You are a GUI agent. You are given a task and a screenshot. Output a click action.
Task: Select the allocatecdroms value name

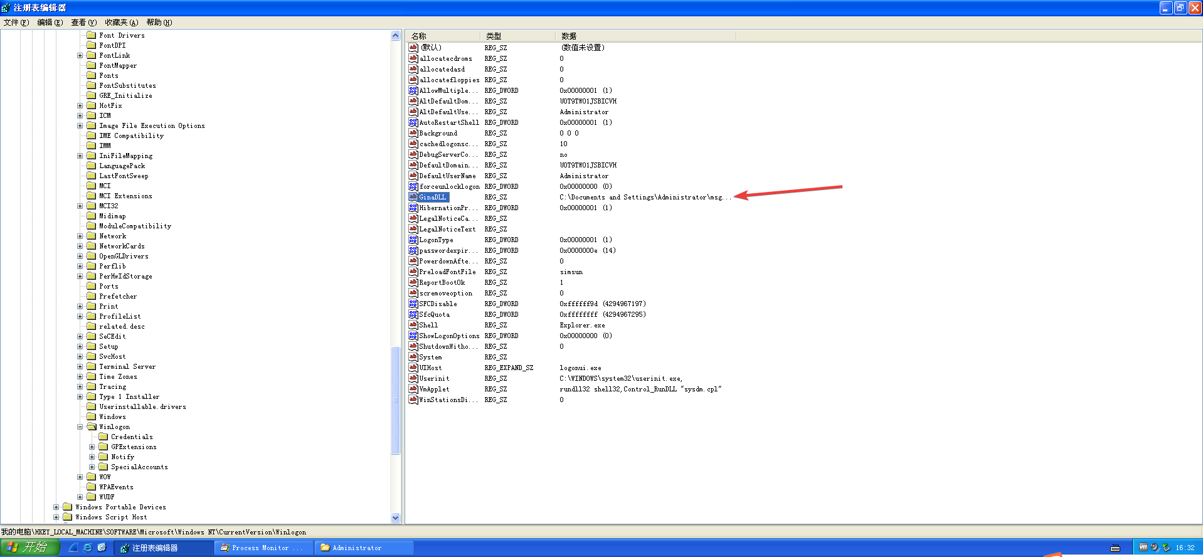coord(446,58)
